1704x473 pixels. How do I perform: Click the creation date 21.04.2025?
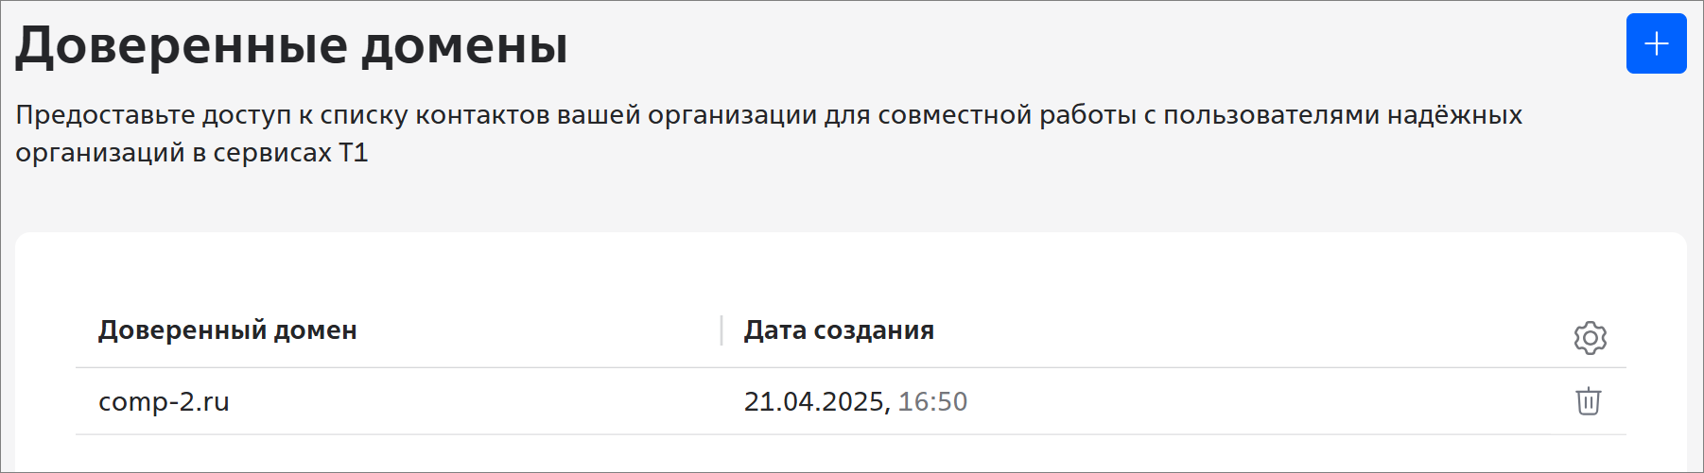tap(814, 402)
